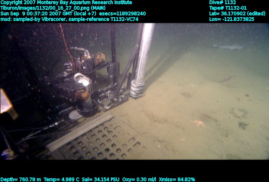Click the 'Temp= 4.989 C' reading
The image size is (269, 182).
(61, 180)
